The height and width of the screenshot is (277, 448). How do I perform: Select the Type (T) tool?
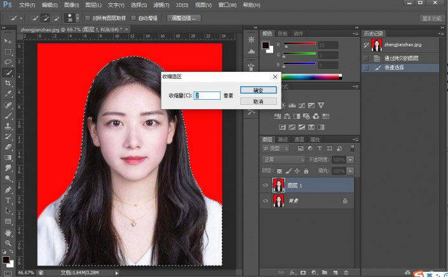pyautogui.click(x=8, y=199)
